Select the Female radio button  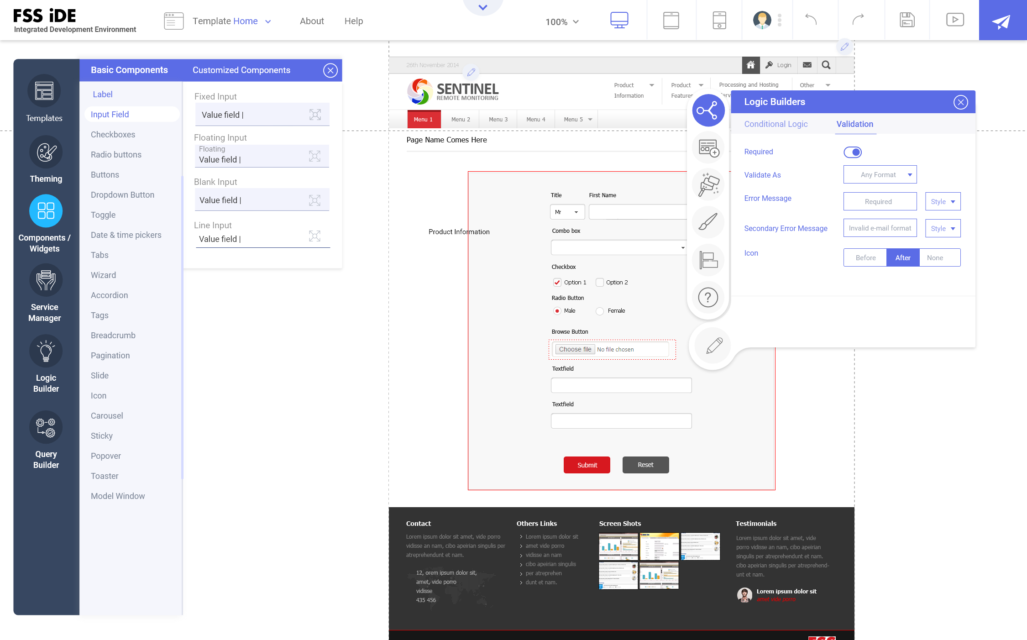(600, 311)
